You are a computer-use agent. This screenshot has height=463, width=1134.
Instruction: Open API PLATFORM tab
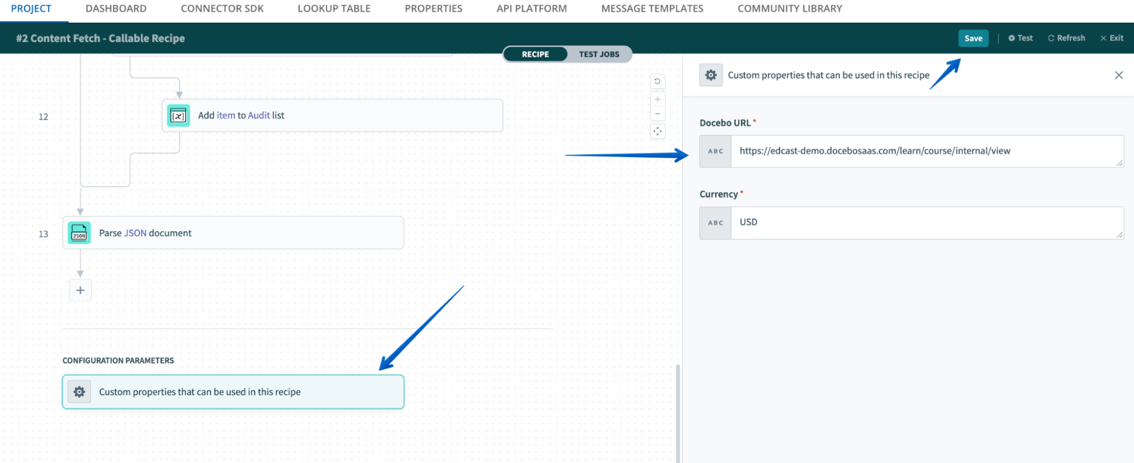(532, 9)
